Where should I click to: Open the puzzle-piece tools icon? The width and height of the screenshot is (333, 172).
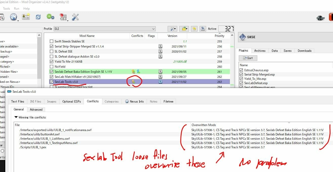[x=63, y=17]
